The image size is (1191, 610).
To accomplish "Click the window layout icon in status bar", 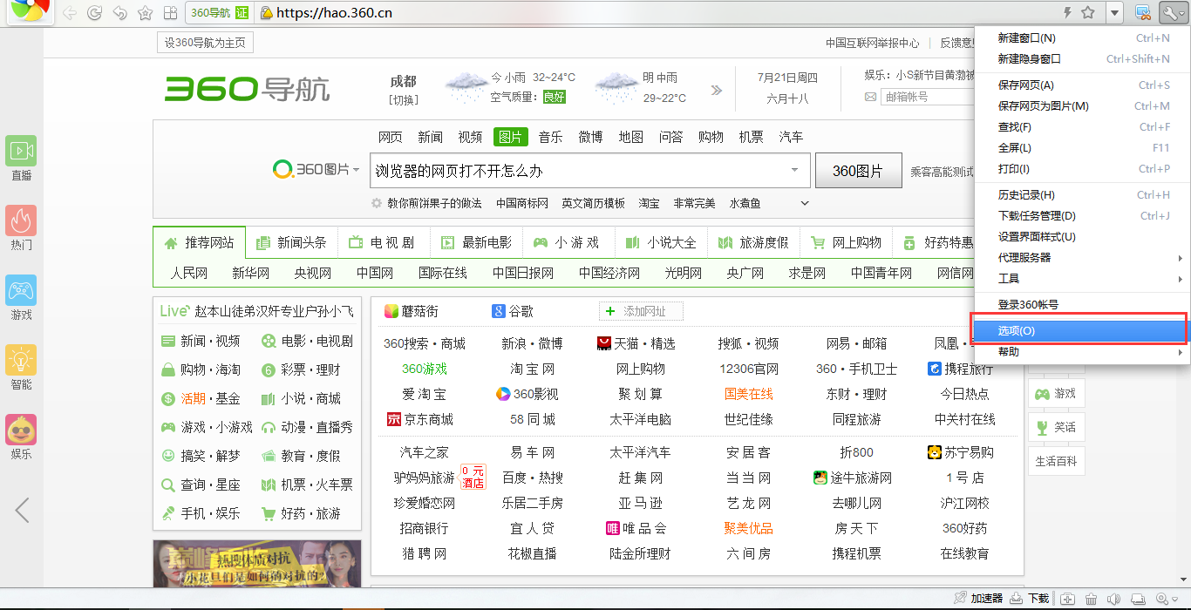I will pos(1137,599).
